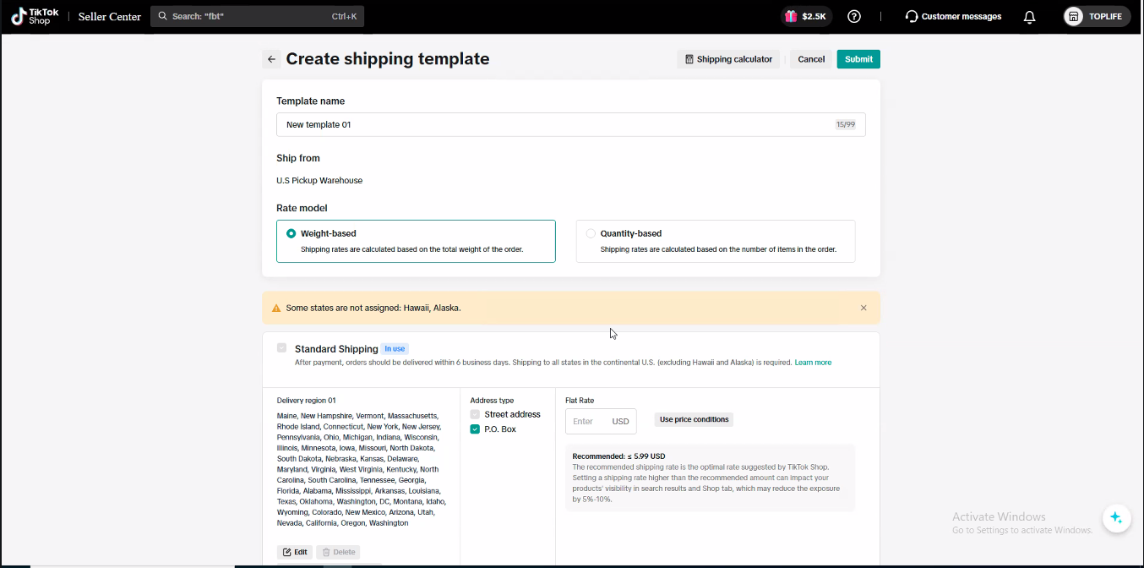The height and width of the screenshot is (568, 1144).
Task: Select the Weight-based rate model
Action: [x=291, y=233]
